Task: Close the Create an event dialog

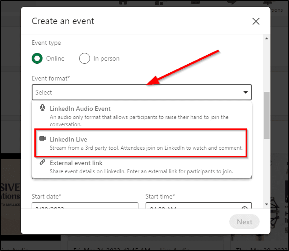Action: pos(256,21)
